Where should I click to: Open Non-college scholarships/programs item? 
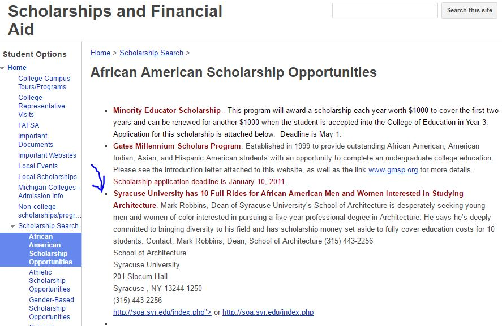[x=50, y=211]
